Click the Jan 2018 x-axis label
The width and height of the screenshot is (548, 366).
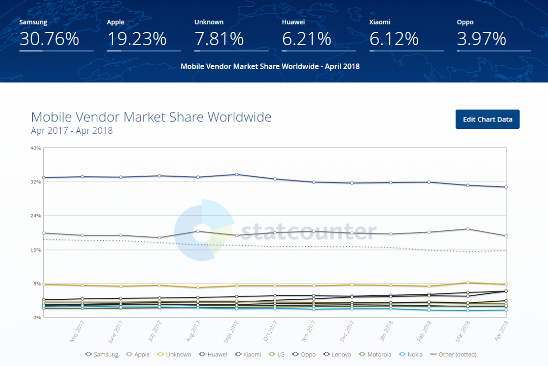click(x=385, y=330)
